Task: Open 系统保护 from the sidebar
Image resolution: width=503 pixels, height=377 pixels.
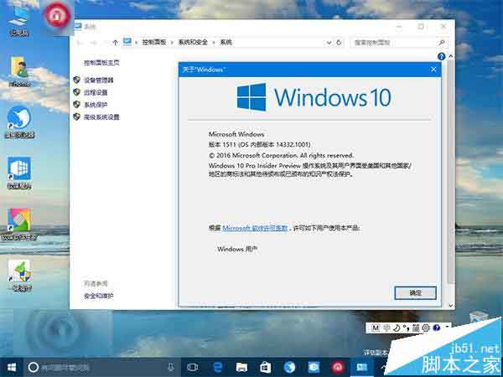Action: coord(96,105)
